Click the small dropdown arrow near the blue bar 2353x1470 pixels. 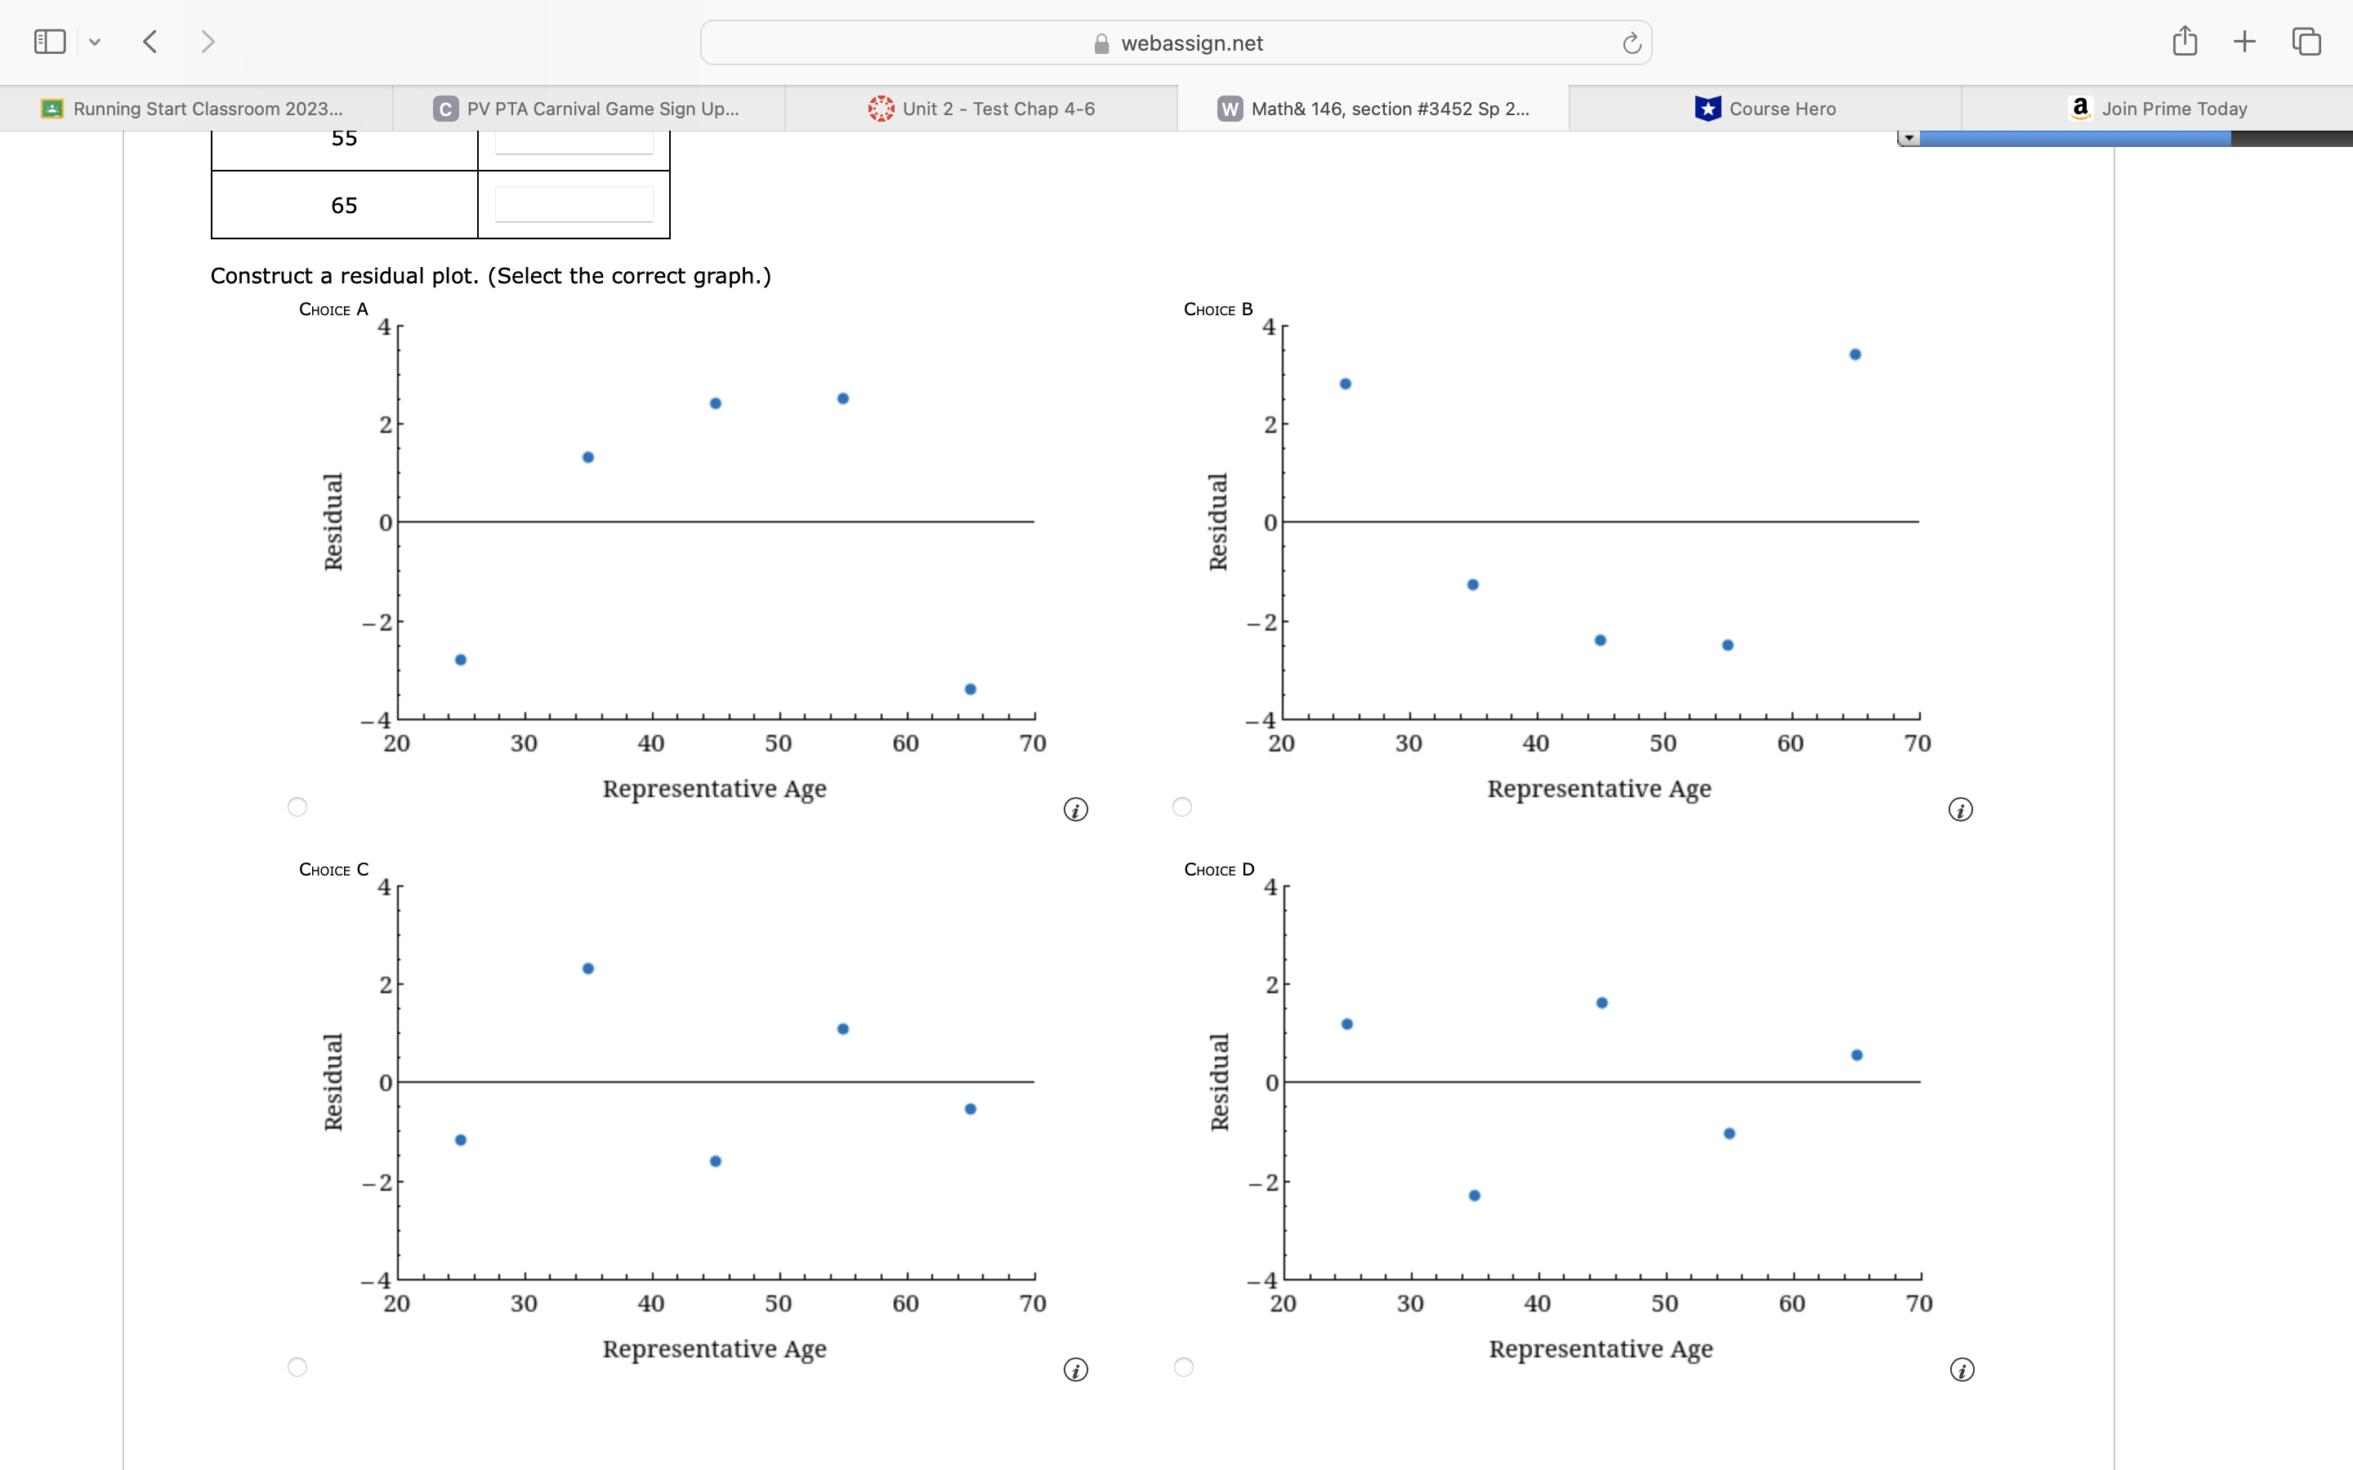coord(1909,139)
